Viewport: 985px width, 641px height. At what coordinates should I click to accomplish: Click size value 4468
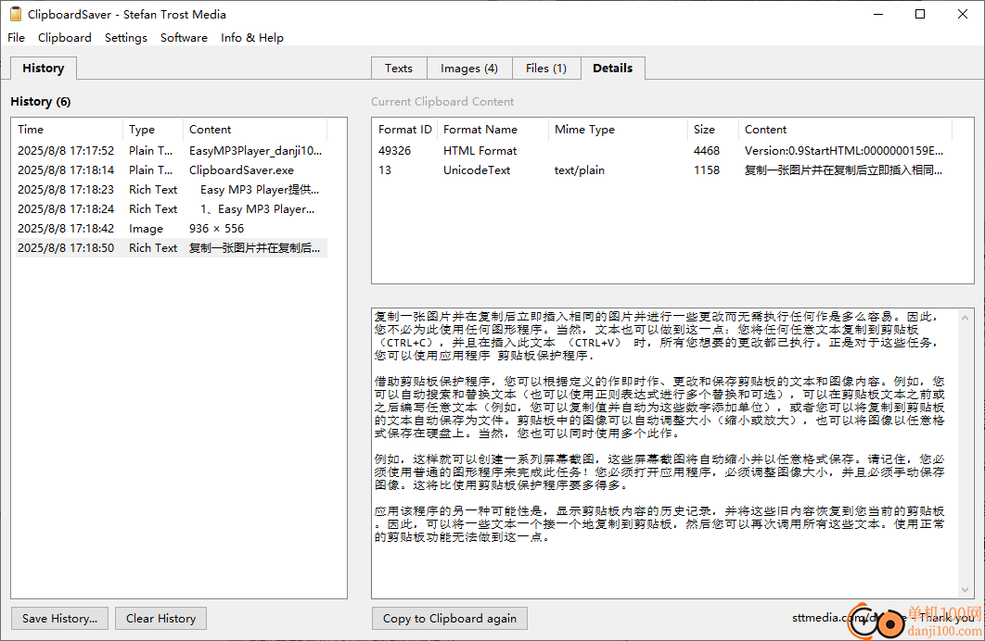point(707,151)
